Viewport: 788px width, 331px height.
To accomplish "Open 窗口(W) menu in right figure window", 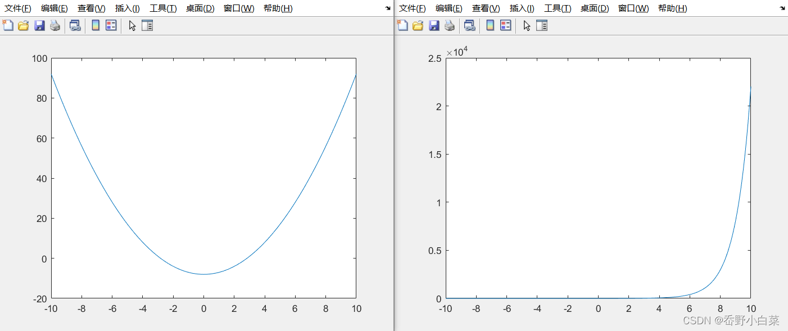I will [633, 8].
